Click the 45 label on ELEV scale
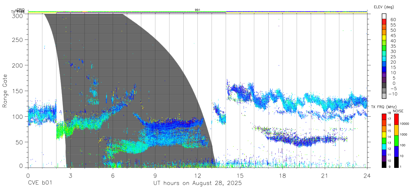The image size is (413, 190). click(x=393, y=36)
